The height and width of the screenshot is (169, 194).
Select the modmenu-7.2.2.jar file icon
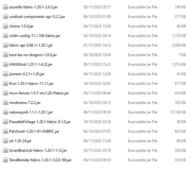pos(5,102)
